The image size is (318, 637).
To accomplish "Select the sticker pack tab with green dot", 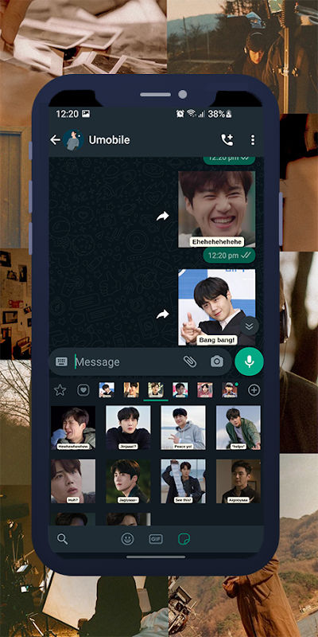I will [230, 390].
